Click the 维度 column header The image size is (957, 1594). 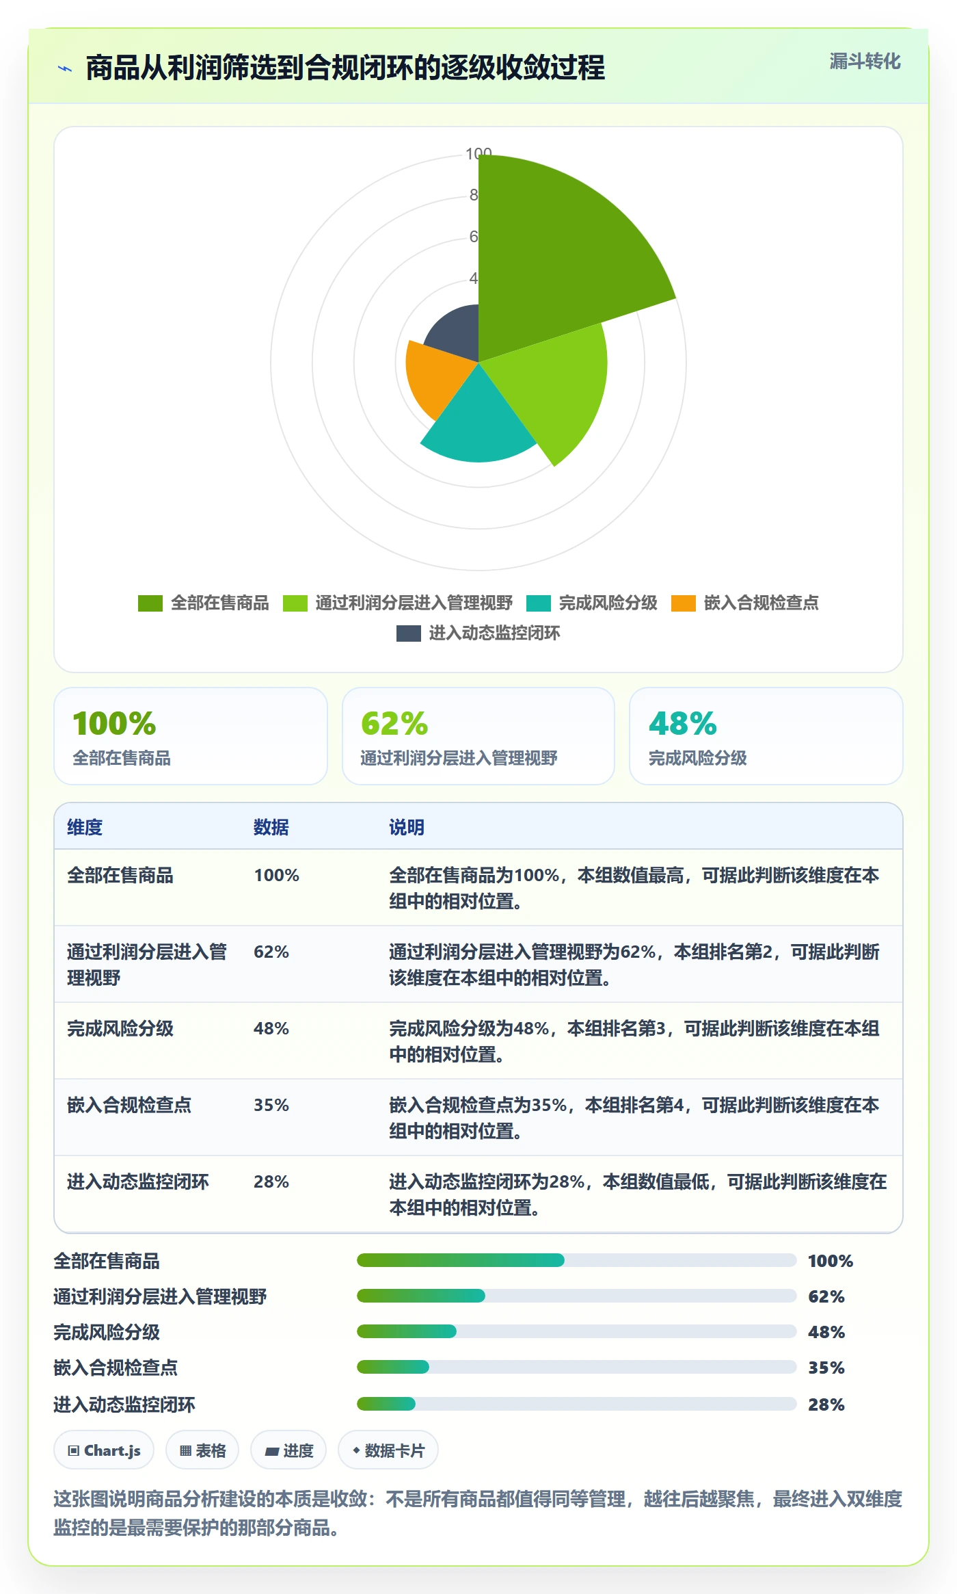(x=85, y=827)
